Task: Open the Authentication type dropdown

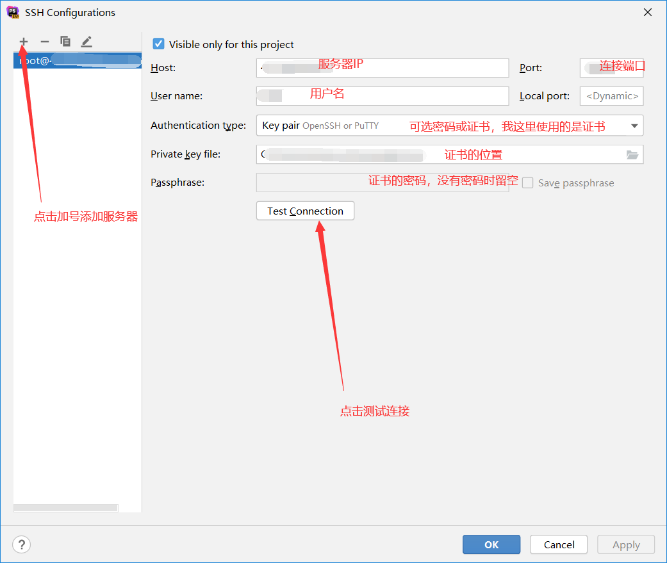Action: pos(450,126)
